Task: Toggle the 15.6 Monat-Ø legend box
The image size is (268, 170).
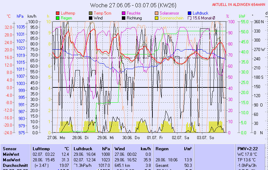Action: pos(190,18)
